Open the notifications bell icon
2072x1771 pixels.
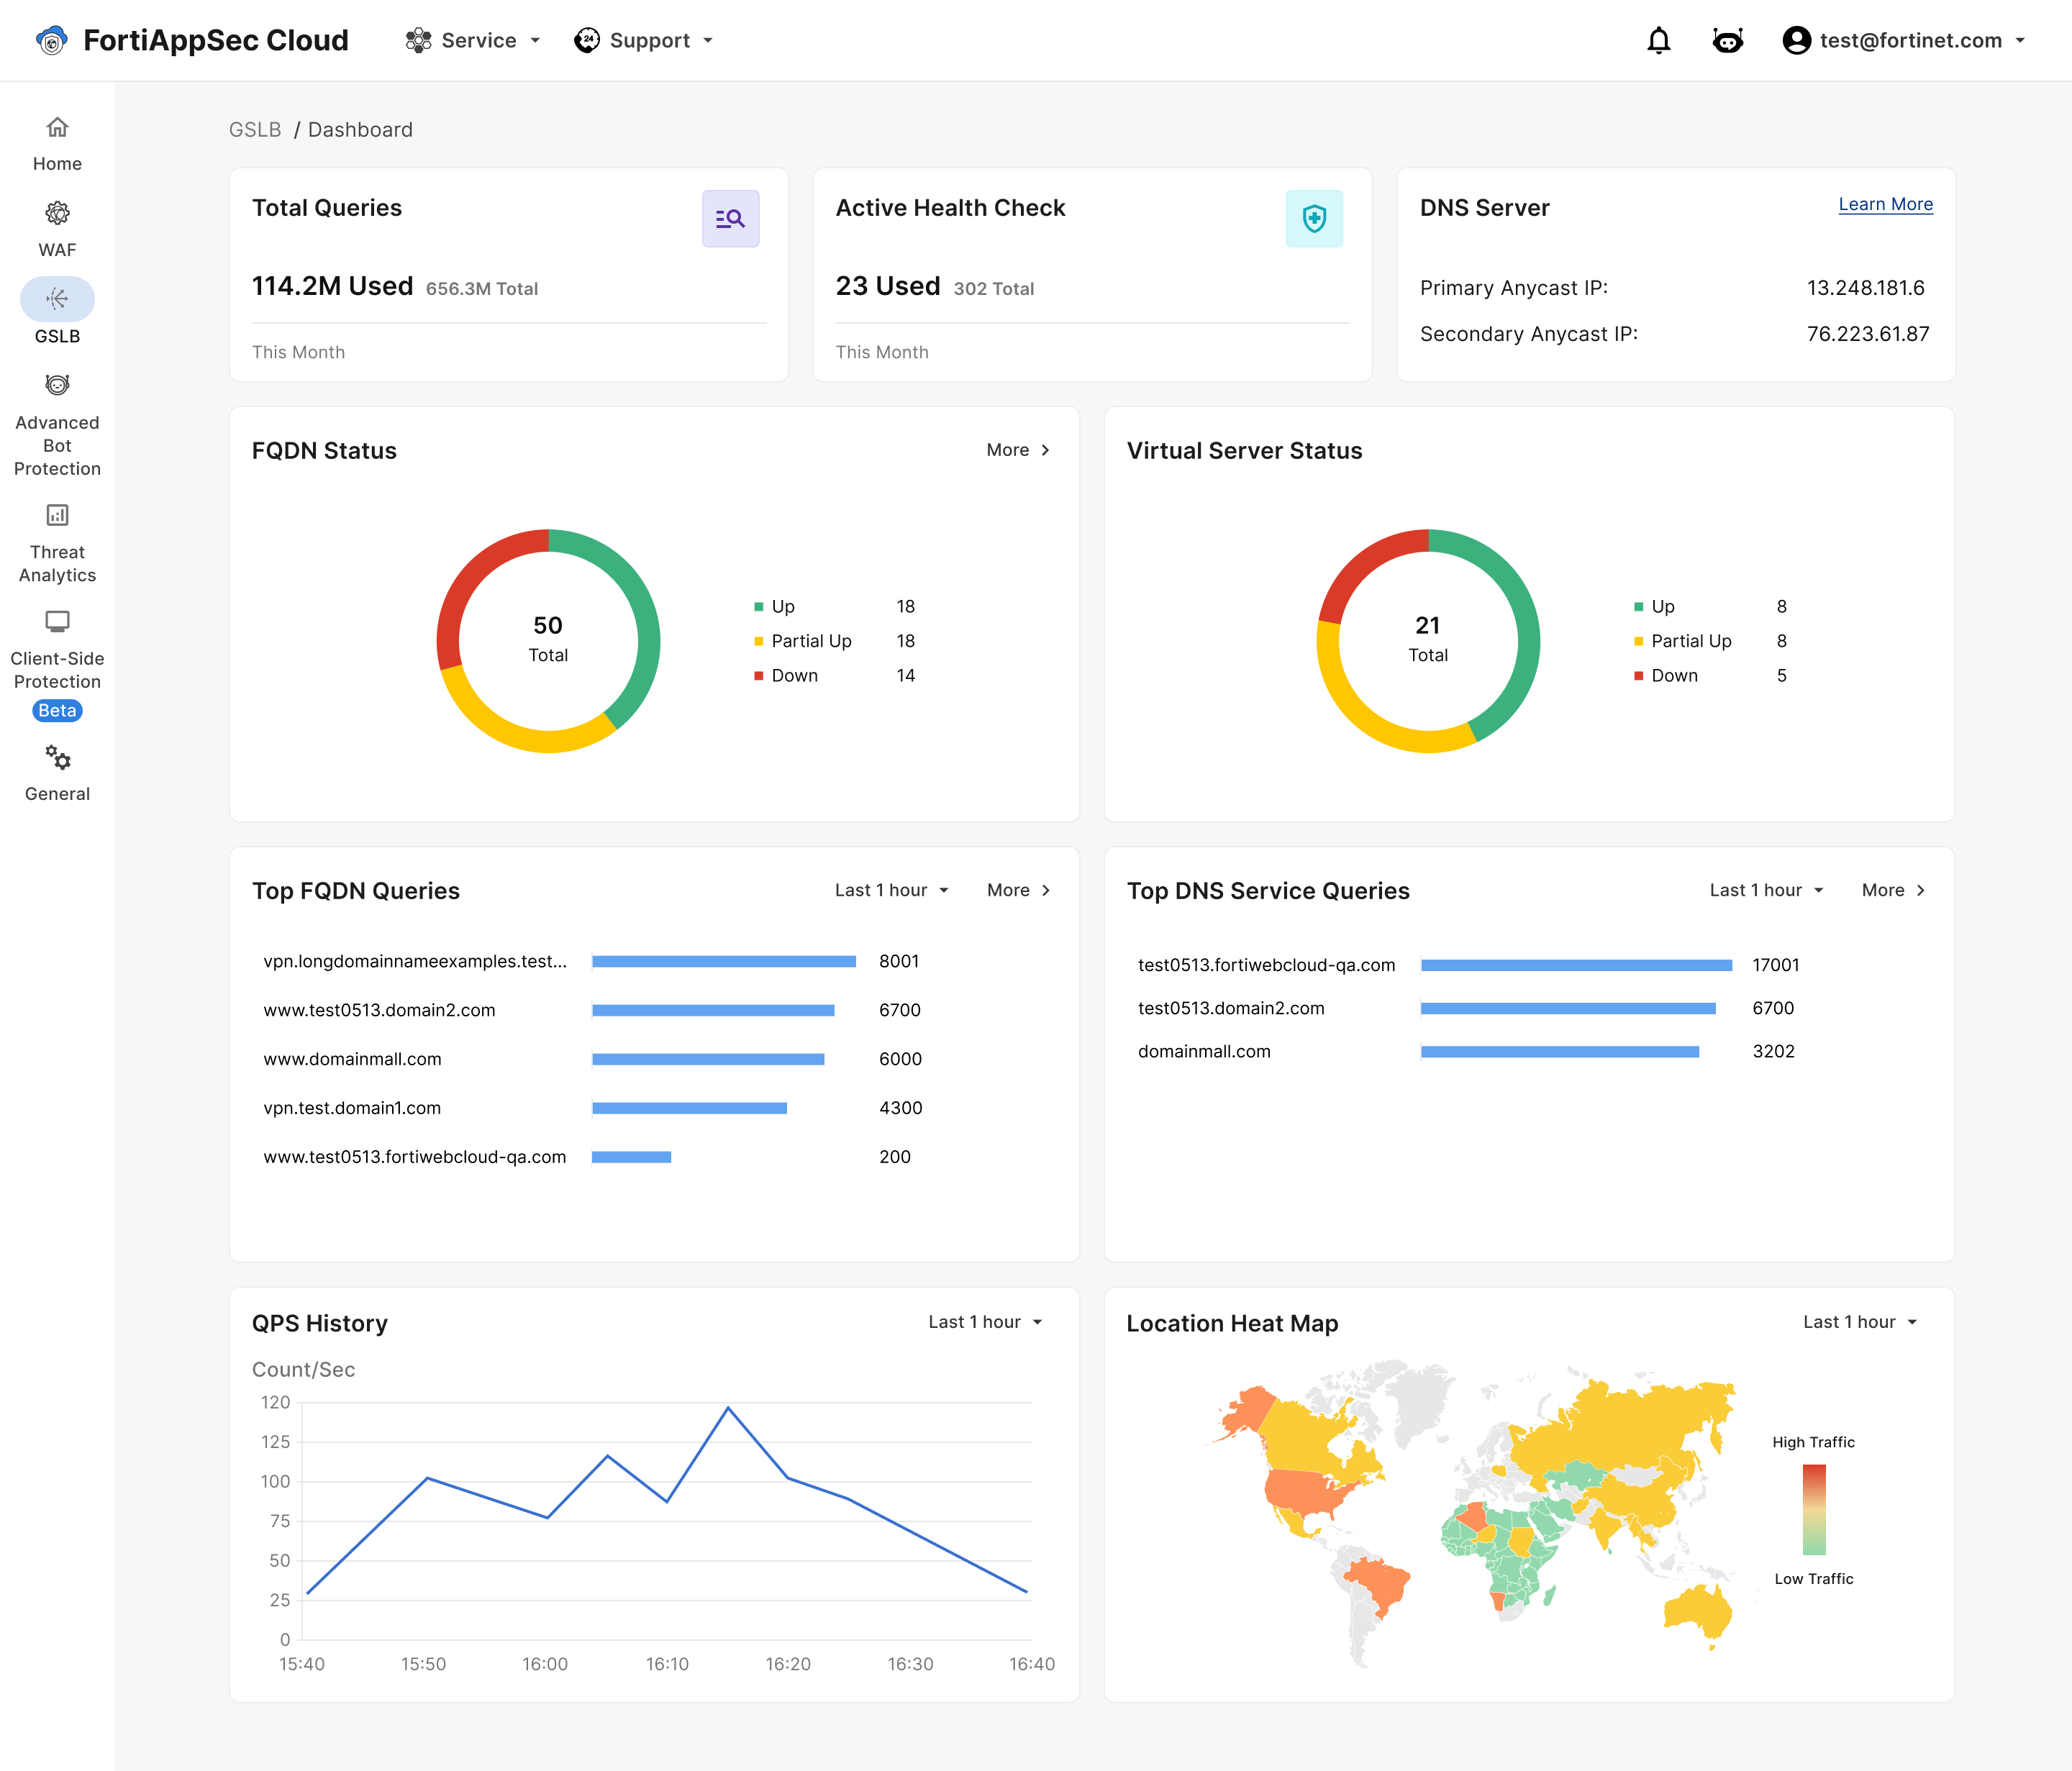tap(1658, 41)
